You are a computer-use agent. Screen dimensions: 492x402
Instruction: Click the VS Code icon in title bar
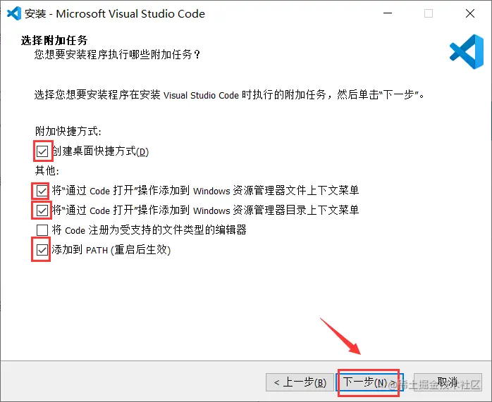[14, 13]
